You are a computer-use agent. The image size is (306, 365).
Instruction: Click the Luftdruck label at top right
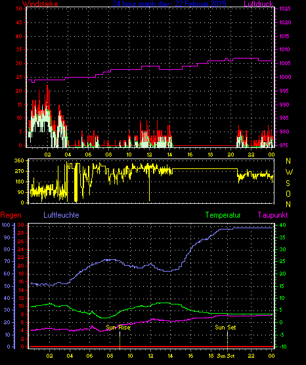click(258, 4)
